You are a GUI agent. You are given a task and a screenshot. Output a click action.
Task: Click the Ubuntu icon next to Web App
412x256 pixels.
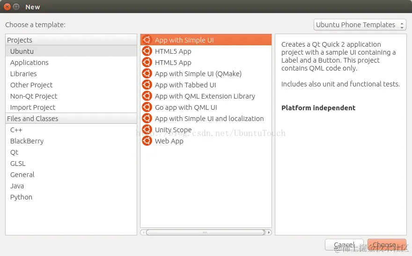[x=147, y=141]
